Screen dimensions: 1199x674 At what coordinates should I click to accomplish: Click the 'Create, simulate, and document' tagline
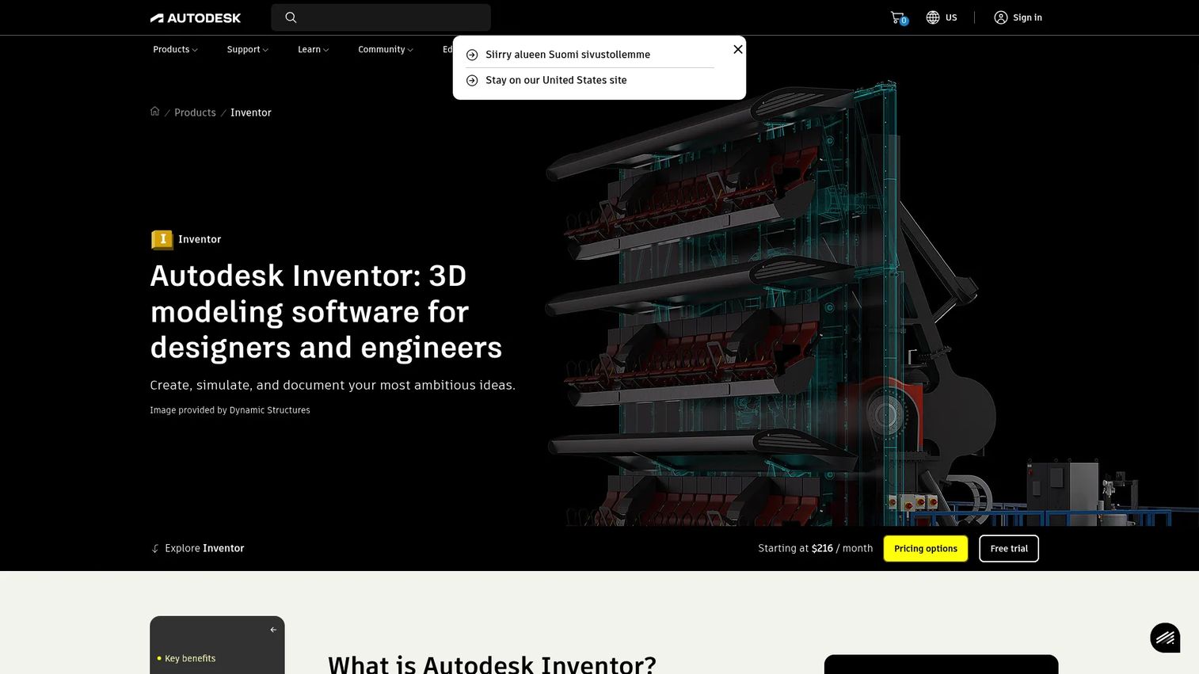point(333,385)
